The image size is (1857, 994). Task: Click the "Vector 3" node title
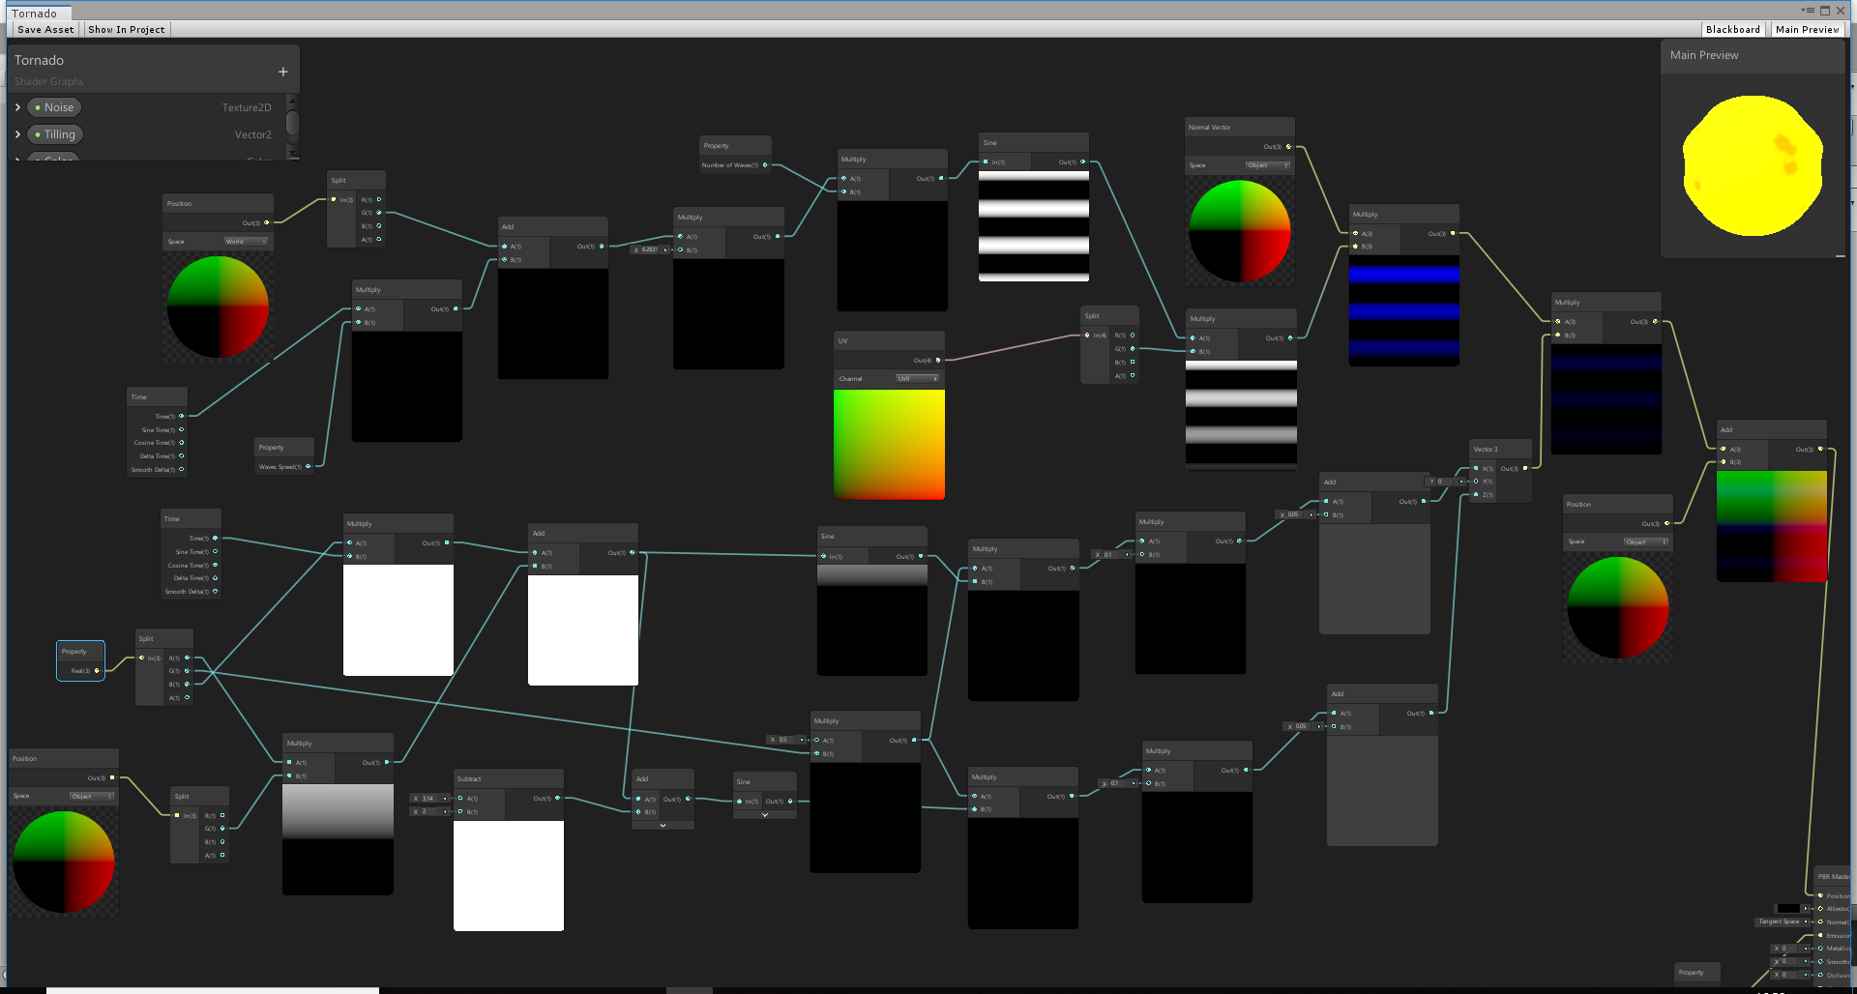(1485, 449)
